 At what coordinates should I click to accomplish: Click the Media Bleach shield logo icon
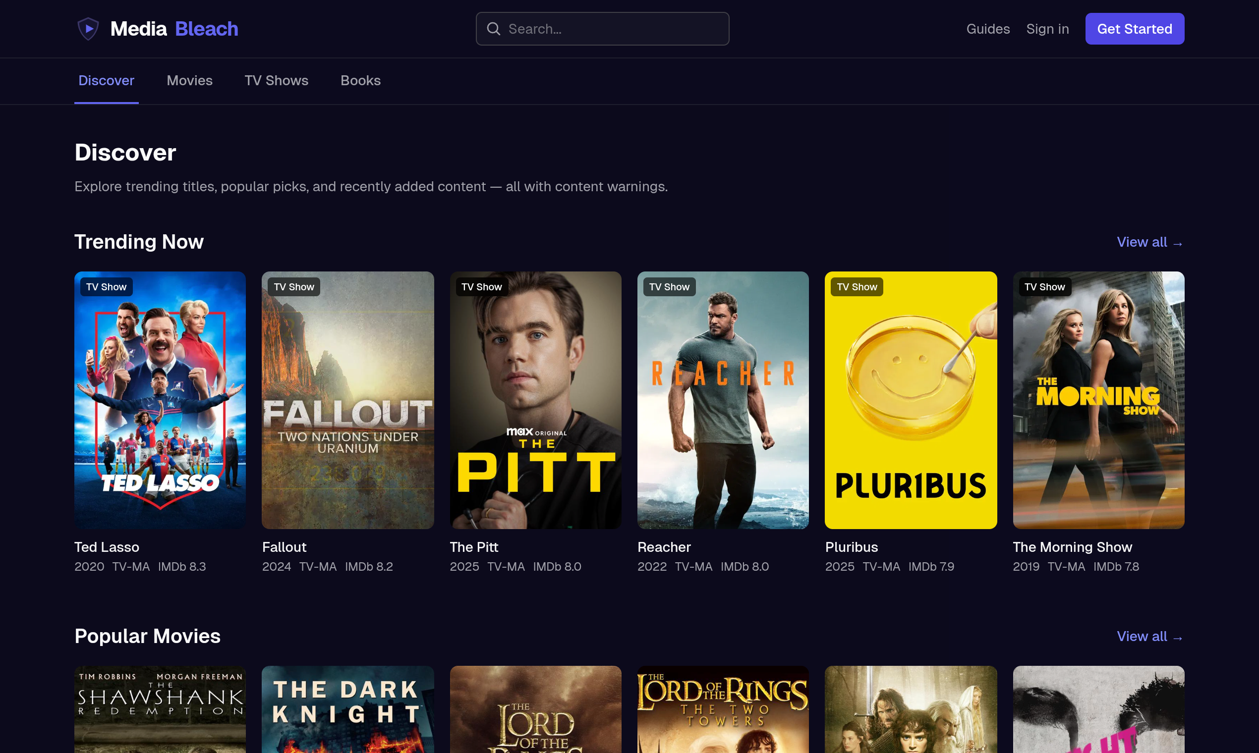coord(88,28)
